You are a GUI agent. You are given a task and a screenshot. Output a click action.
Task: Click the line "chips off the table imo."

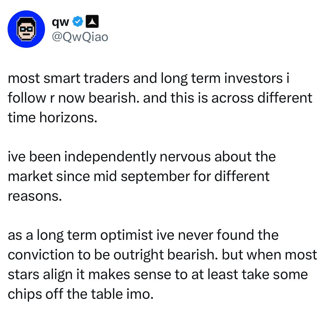81,294
